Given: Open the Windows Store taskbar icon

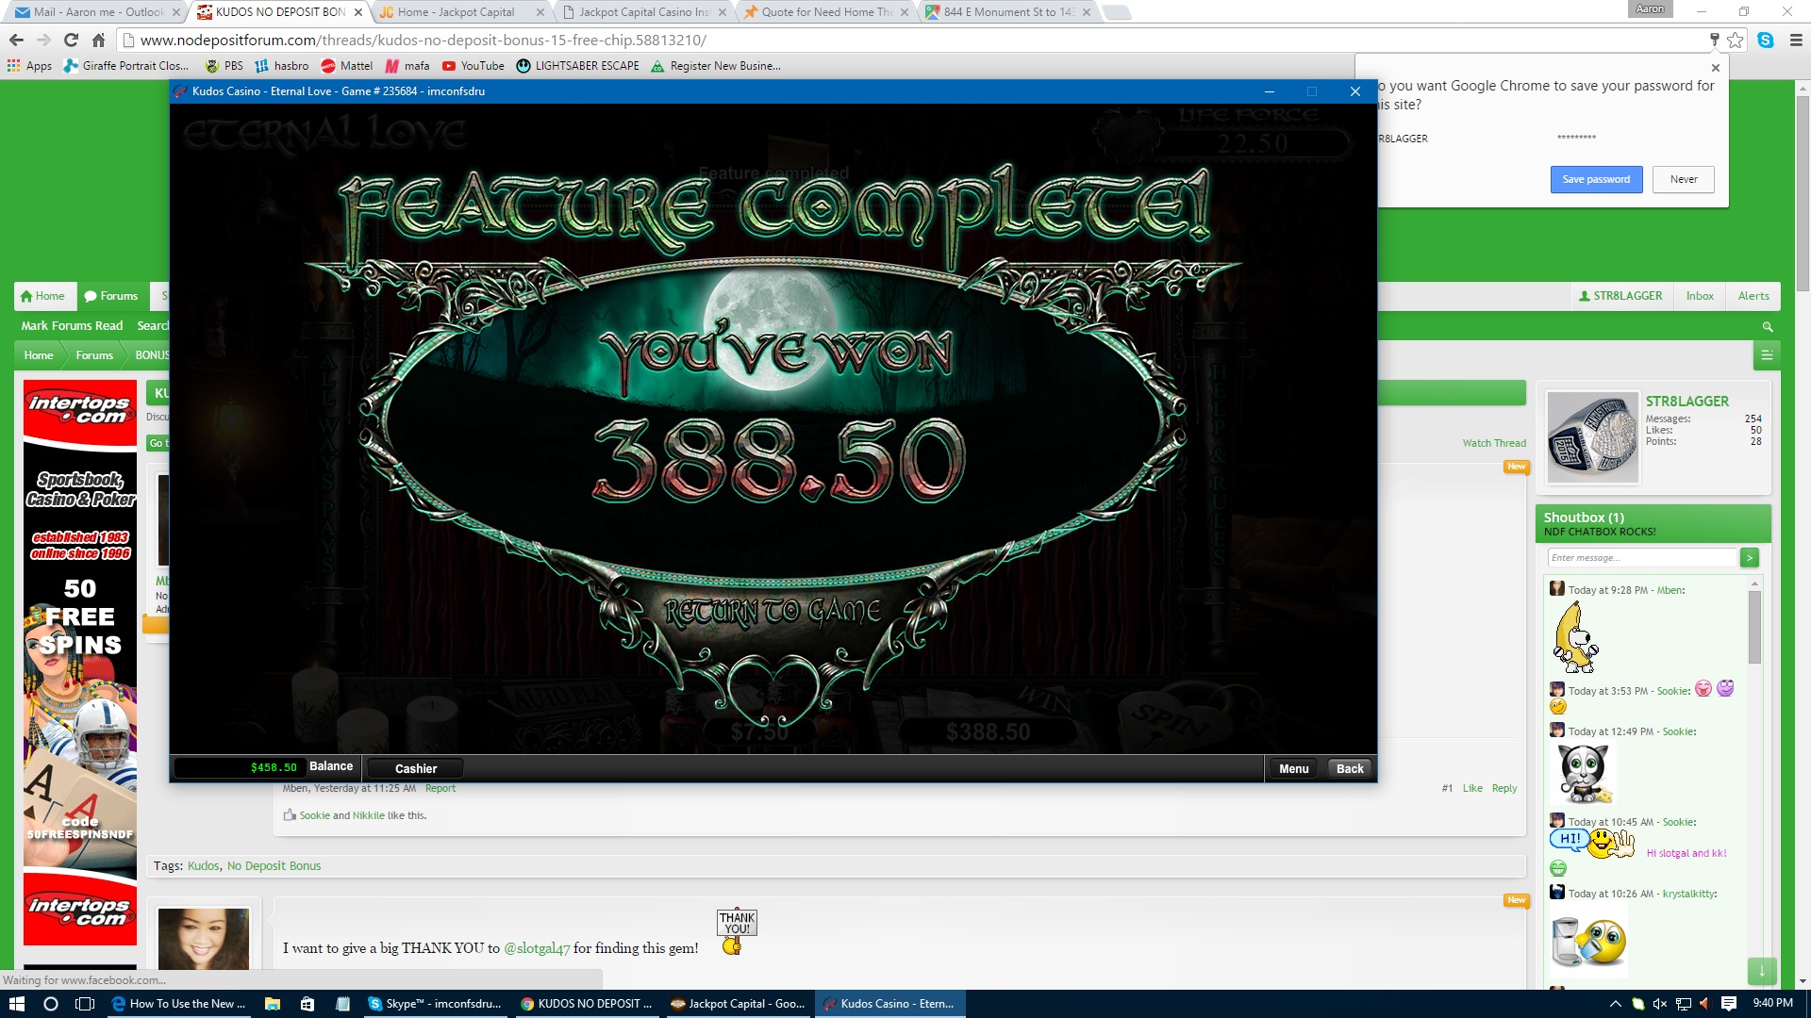Looking at the screenshot, I should click(x=307, y=1004).
